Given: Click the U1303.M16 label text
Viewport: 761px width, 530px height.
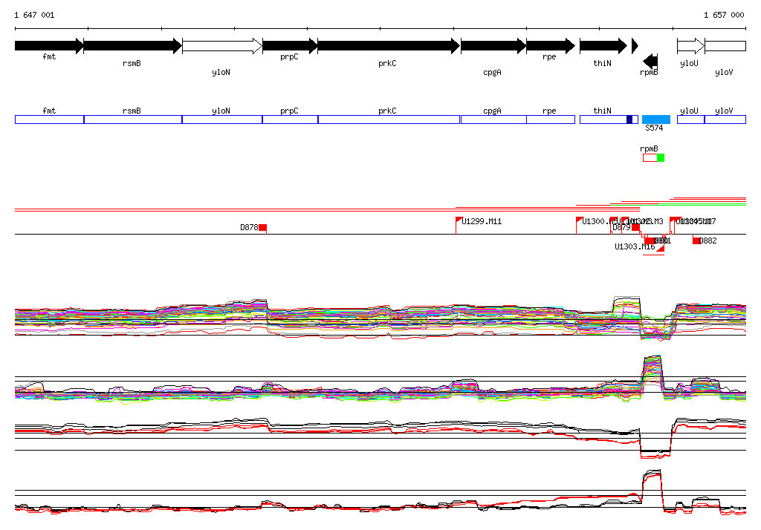Looking at the screenshot, I should 635,247.
